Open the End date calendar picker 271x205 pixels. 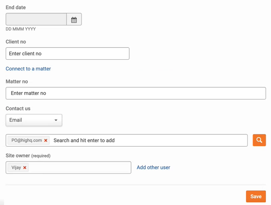[74, 19]
